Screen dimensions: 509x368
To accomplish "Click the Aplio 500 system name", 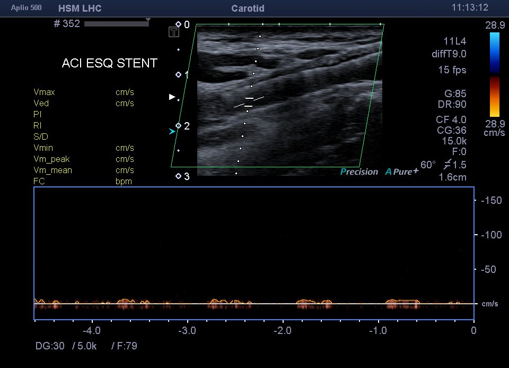I will 27,8.
